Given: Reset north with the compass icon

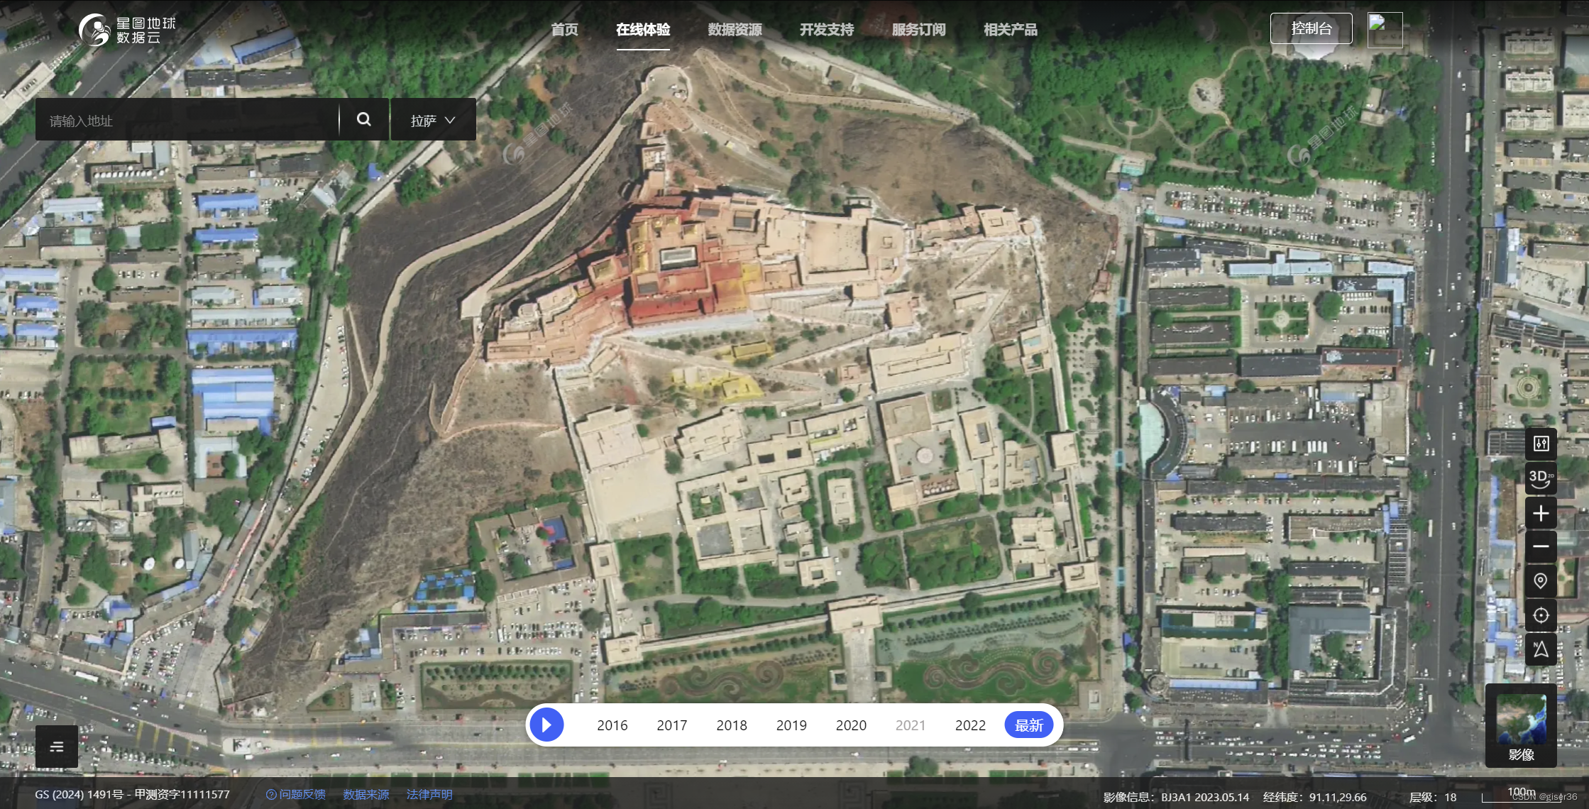Looking at the screenshot, I should tap(1541, 649).
